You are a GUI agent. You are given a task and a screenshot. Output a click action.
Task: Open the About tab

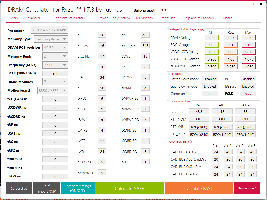point(227,18)
